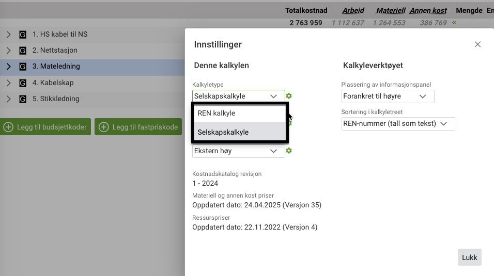Expand the 4. Kabelskap row
The image size is (494, 276).
[x=8, y=83]
